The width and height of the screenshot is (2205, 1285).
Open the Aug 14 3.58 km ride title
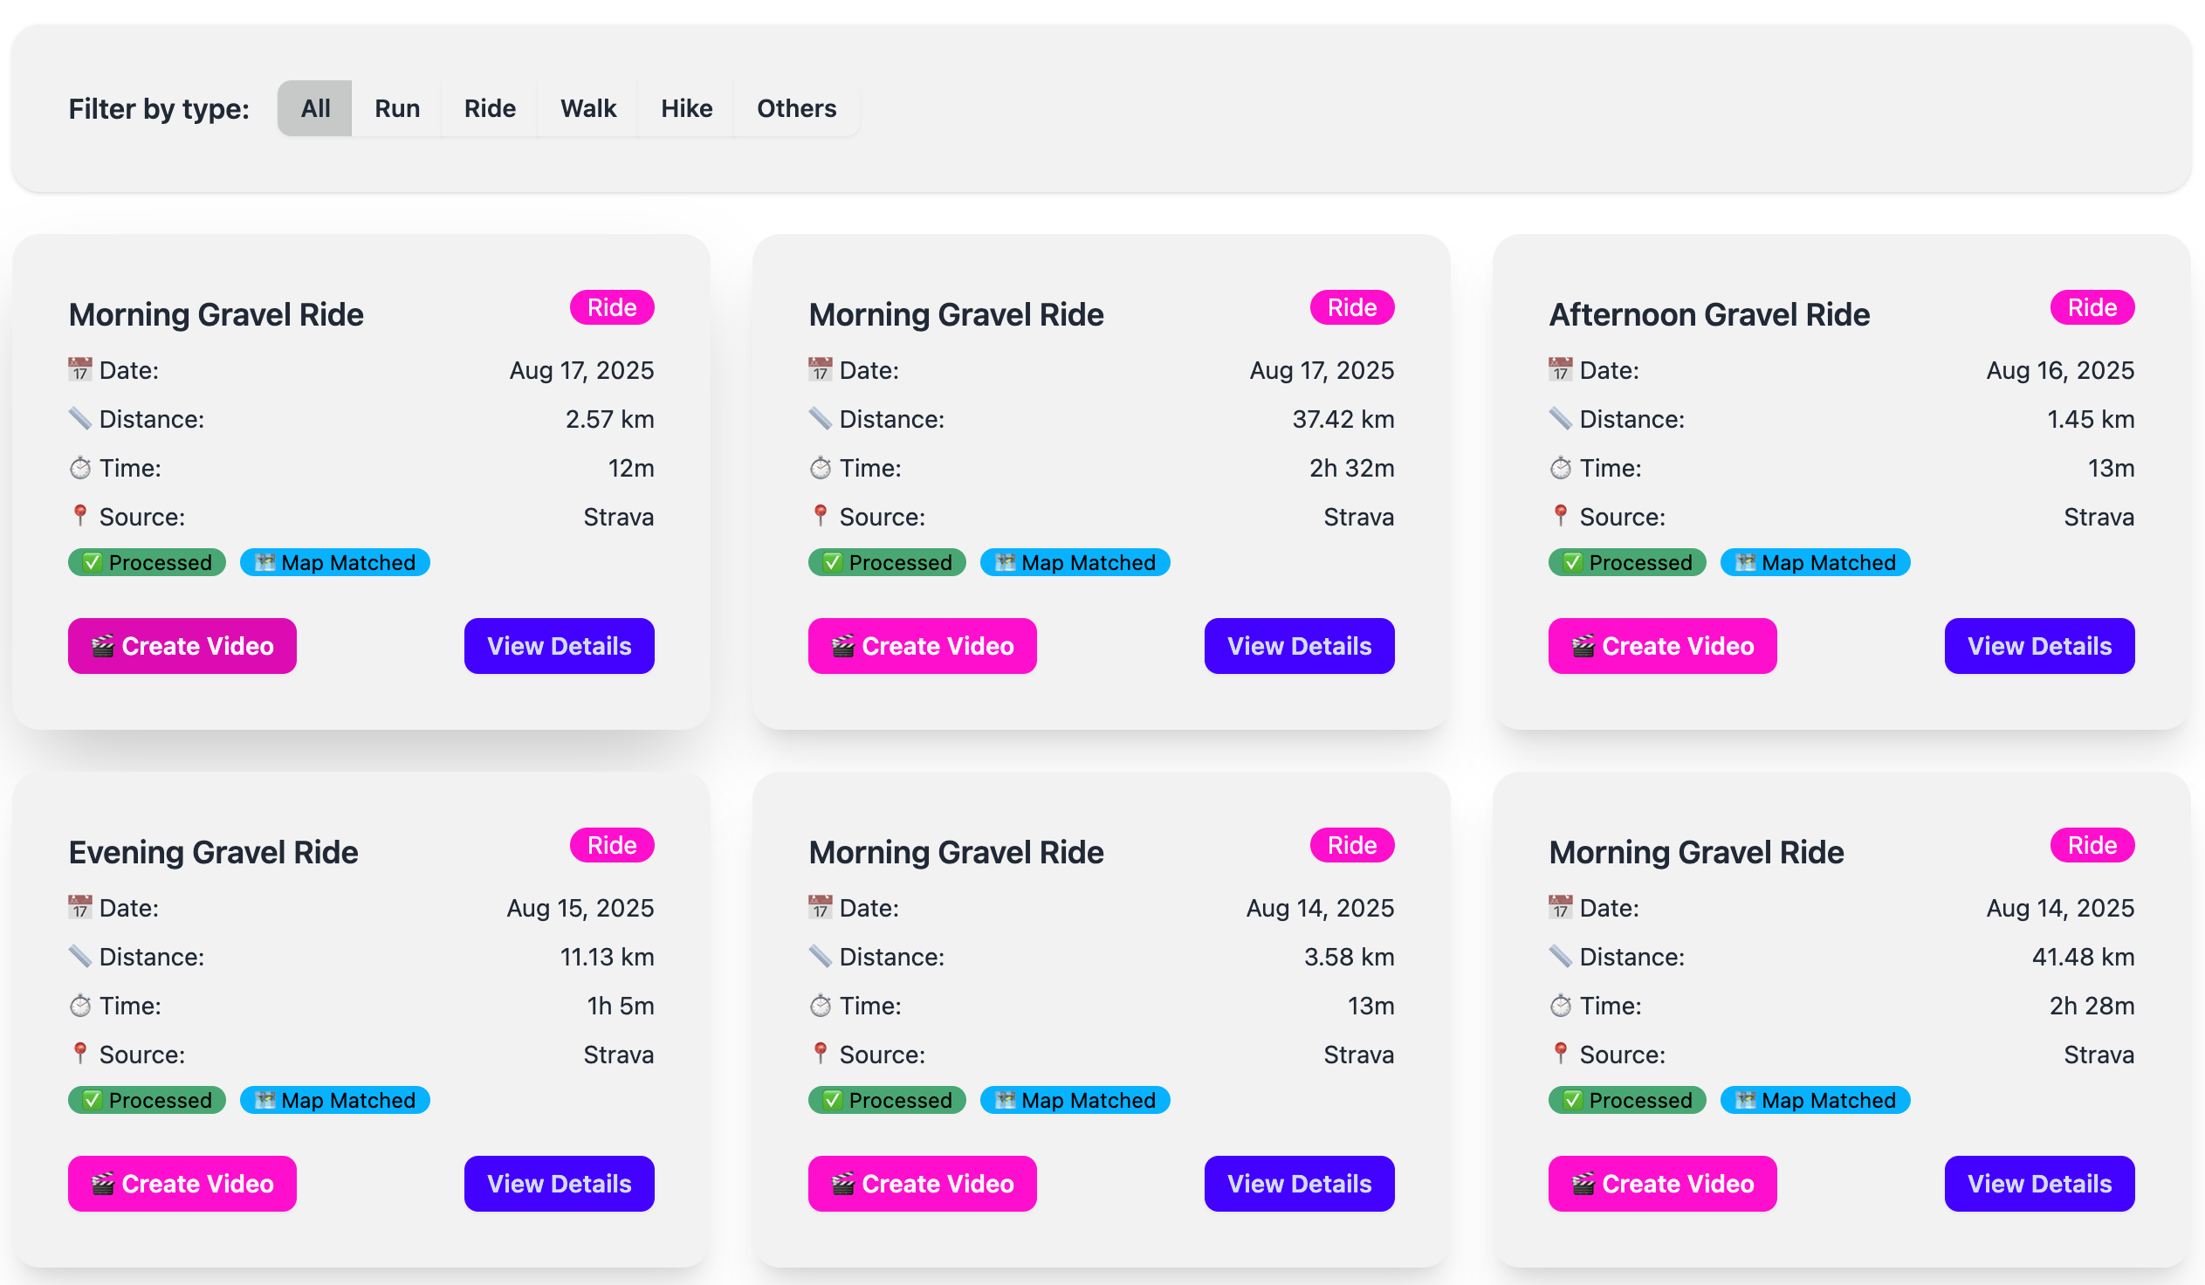coord(956,852)
